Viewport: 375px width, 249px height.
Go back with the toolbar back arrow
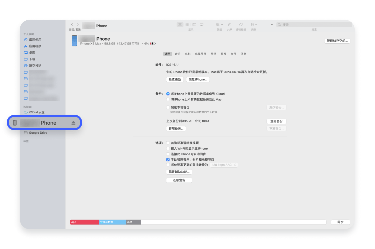(72, 24)
